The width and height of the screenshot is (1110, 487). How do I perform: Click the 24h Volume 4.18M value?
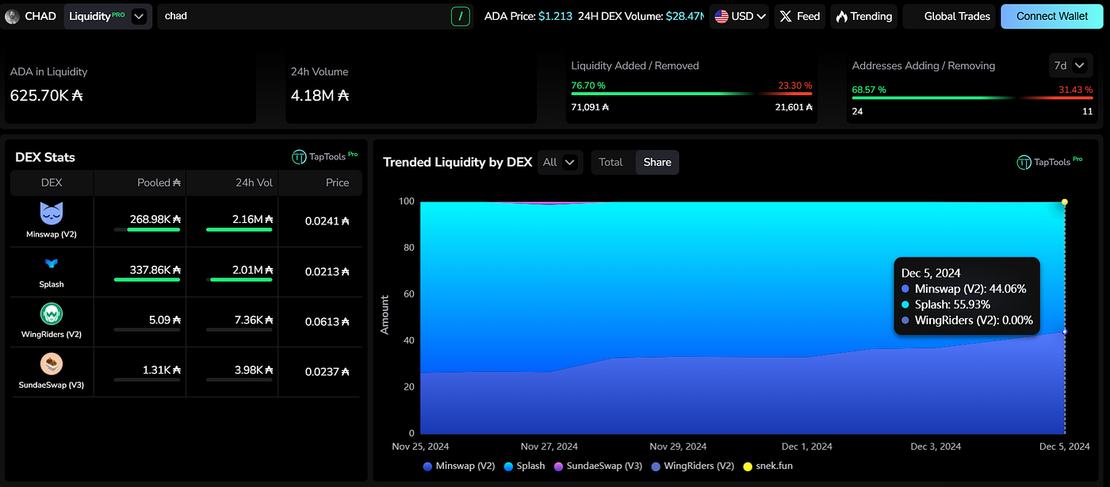[320, 96]
